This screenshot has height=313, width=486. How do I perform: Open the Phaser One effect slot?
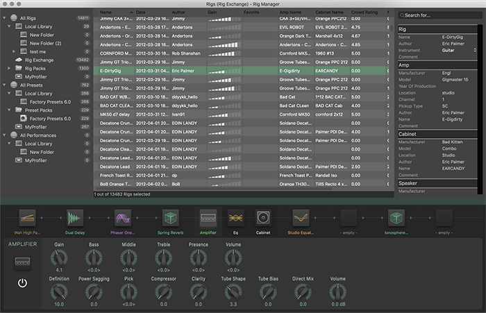(123, 218)
